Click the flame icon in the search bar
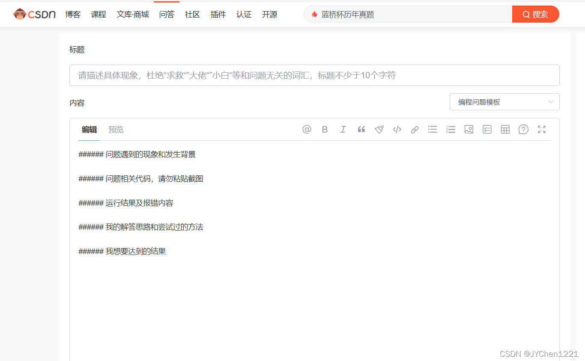Screen dimensions: 585x361 coord(314,14)
